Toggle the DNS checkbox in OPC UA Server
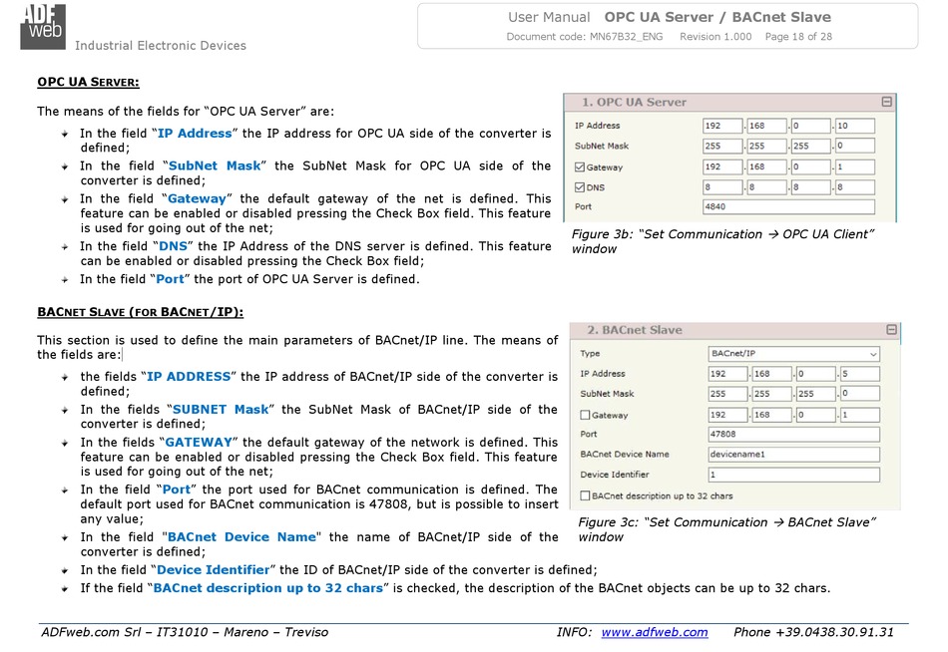 pos(580,187)
